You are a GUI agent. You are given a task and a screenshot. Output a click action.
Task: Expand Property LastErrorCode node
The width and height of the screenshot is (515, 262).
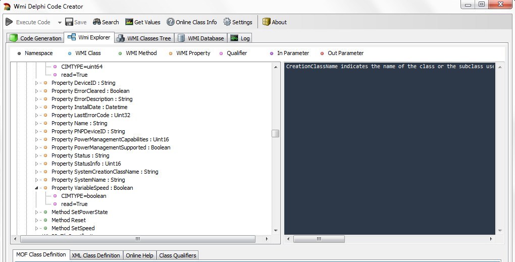[x=36, y=115]
